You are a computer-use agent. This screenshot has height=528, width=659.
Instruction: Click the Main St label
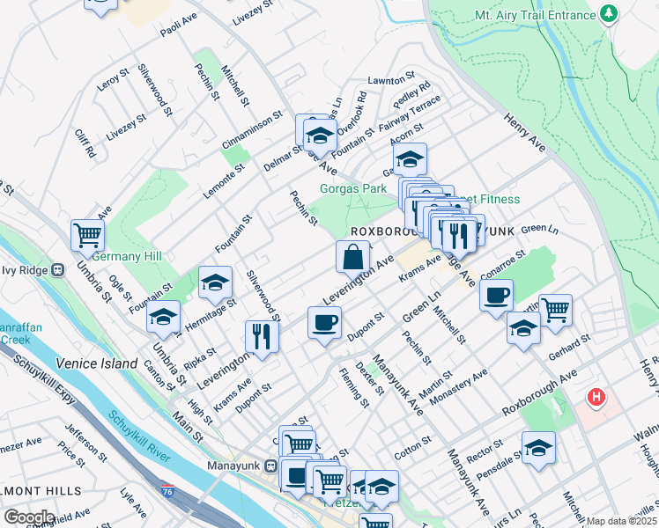point(188,428)
